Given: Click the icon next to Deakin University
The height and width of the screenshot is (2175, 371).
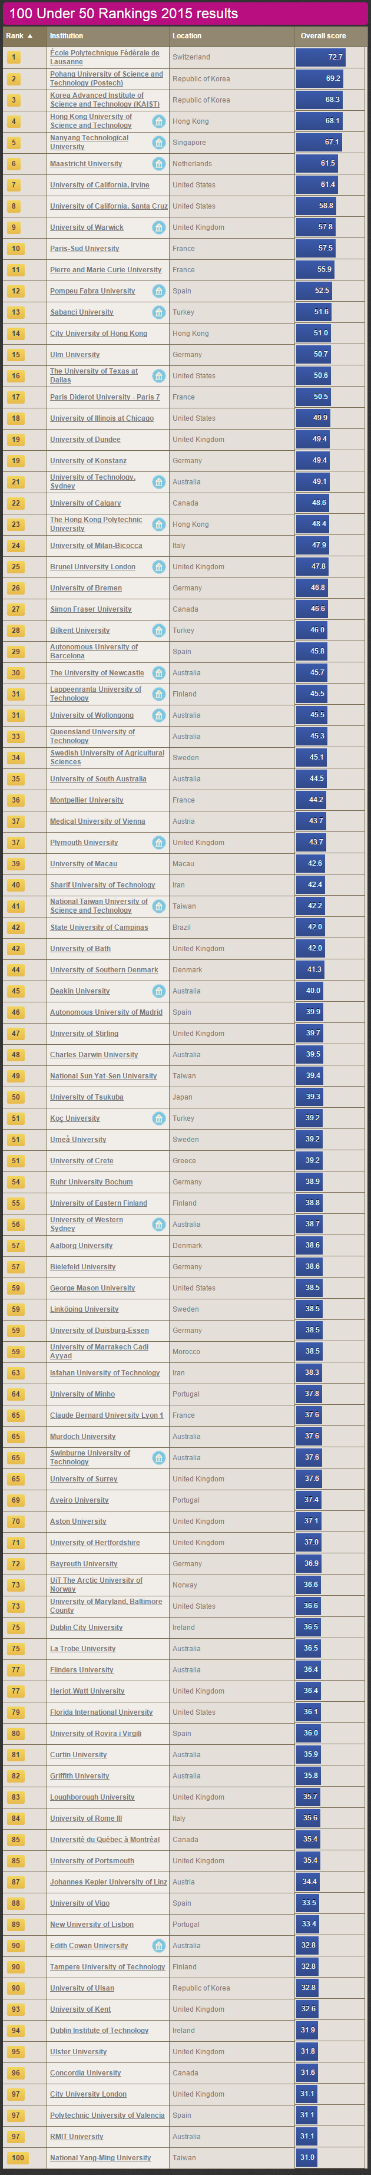Looking at the screenshot, I should click(158, 991).
